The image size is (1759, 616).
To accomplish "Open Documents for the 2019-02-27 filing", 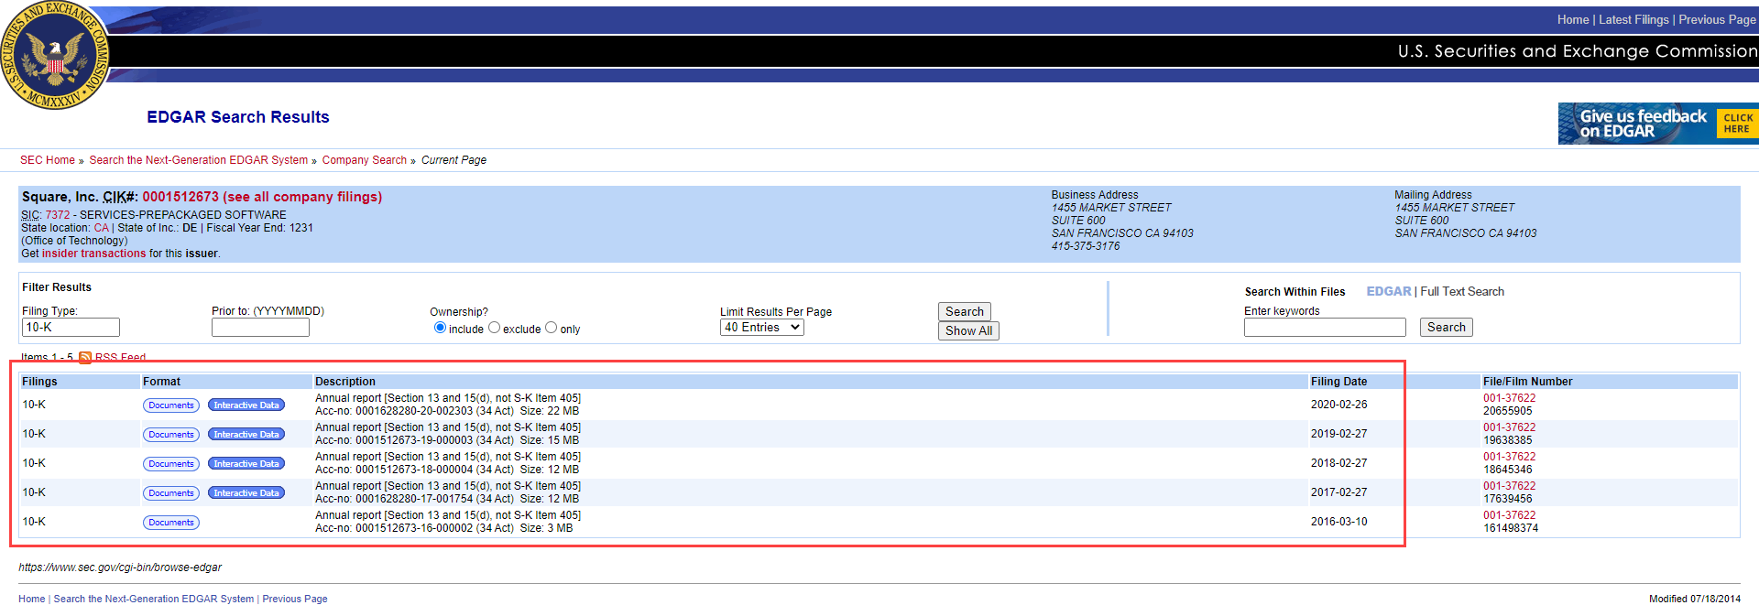I will pyautogui.click(x=171, y=435).
